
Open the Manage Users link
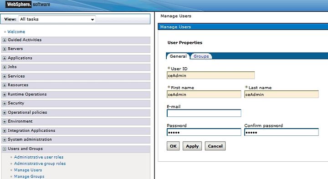[28, 170]
